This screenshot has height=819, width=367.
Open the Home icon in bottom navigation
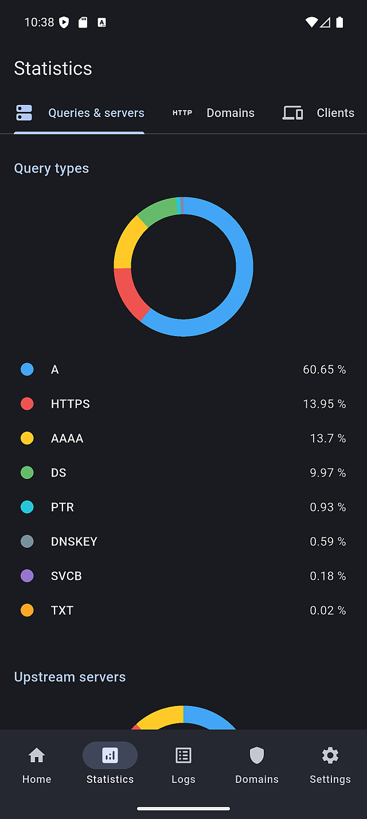tap(37, 755)
